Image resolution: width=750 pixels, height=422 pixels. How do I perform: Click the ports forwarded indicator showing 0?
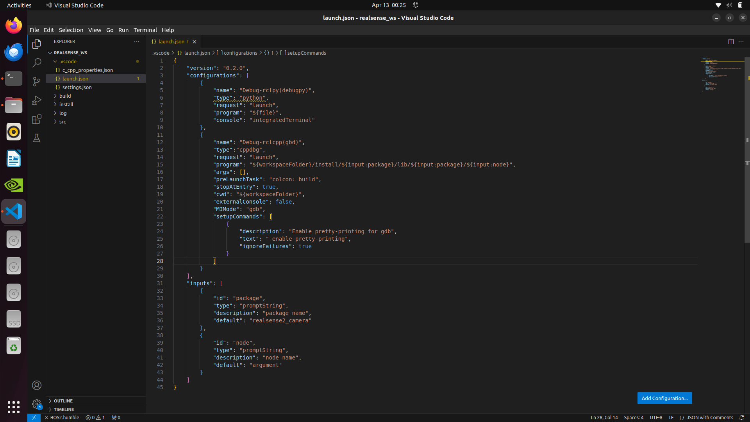pyautogui.click(x=116, y=418)
